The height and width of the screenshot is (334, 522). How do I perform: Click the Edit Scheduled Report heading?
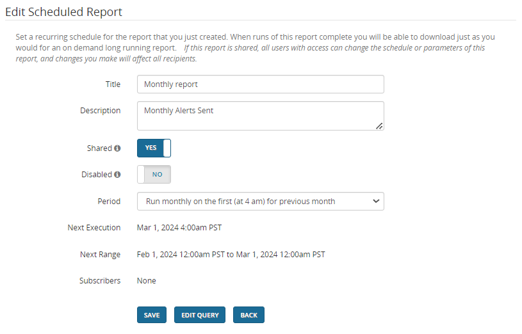coord(63,12)
